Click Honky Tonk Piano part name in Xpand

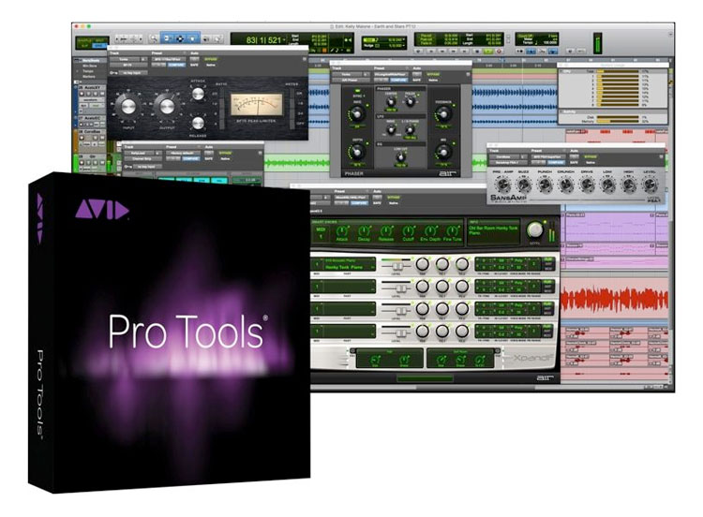tap(344, 267)
